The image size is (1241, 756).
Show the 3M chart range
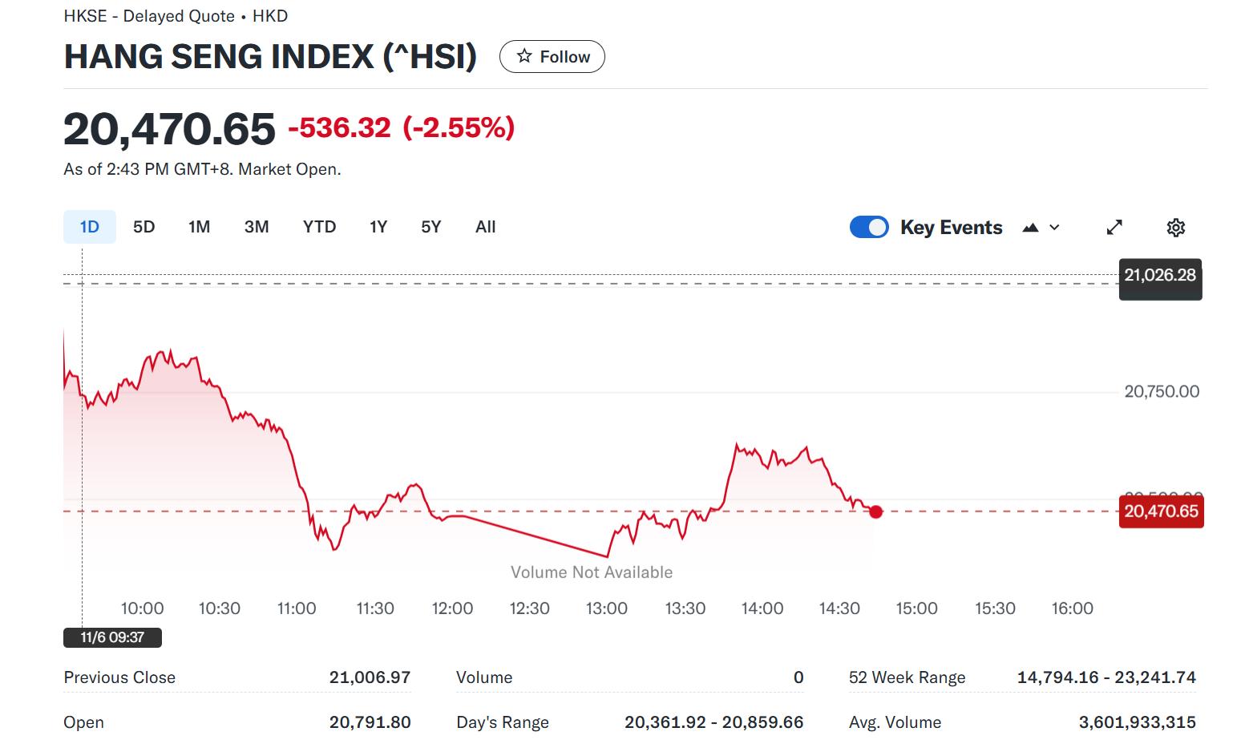pyautogui.click(x=257, y=227)
